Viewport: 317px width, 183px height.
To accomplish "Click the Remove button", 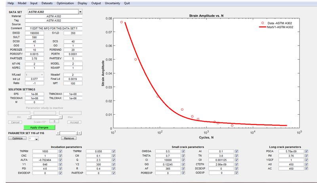I will click(69, 138).
